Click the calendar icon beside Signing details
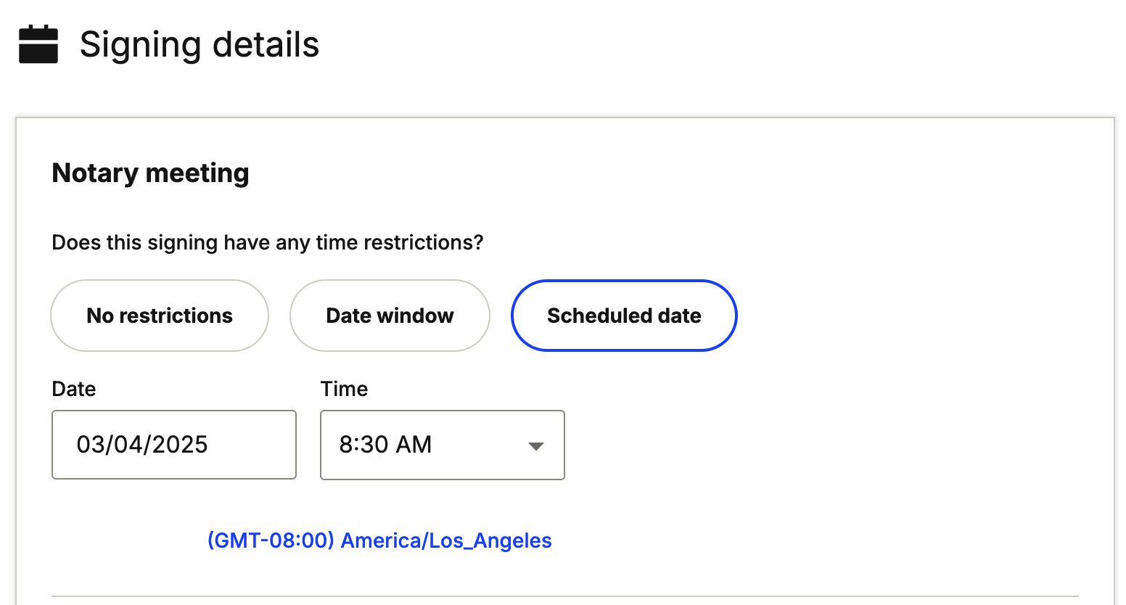Screen dimensions: 1126x605 click(38, 44)
